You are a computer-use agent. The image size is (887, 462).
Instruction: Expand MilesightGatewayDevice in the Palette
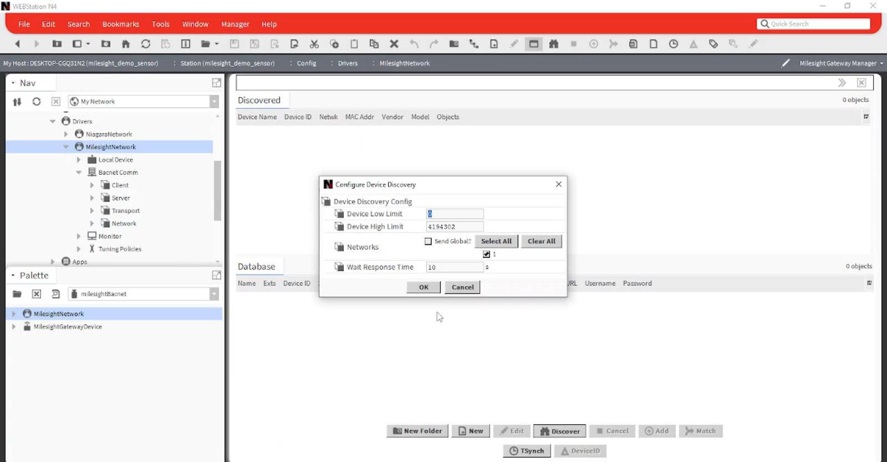coord(14,327)
